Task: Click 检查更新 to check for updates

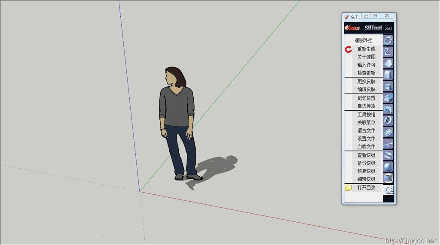Action: point(366,73)
